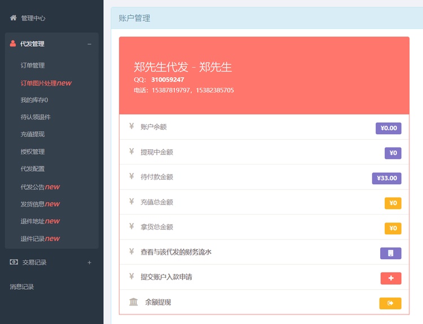The width and height of the screenshot is (423, 324).
Task: Open 订单图片处理 menu item
Action: tap(45, 83)
